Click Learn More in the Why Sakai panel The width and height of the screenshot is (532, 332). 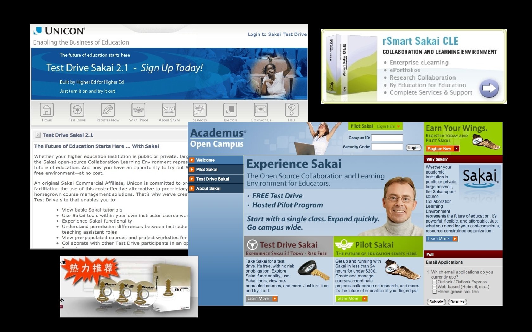pos(442,239)
